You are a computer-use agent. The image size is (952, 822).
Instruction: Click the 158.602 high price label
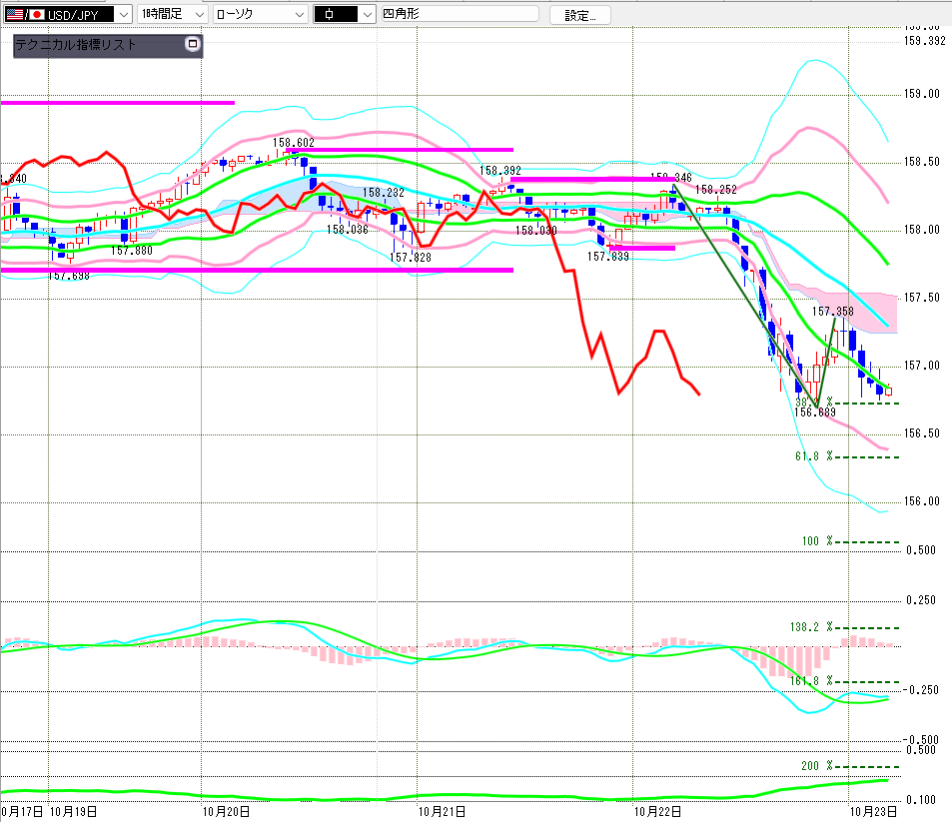[294, 142]
